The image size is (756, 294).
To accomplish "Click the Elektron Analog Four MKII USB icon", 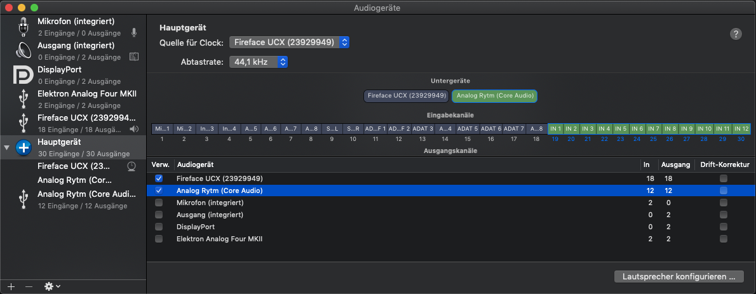I will [24, 99].
